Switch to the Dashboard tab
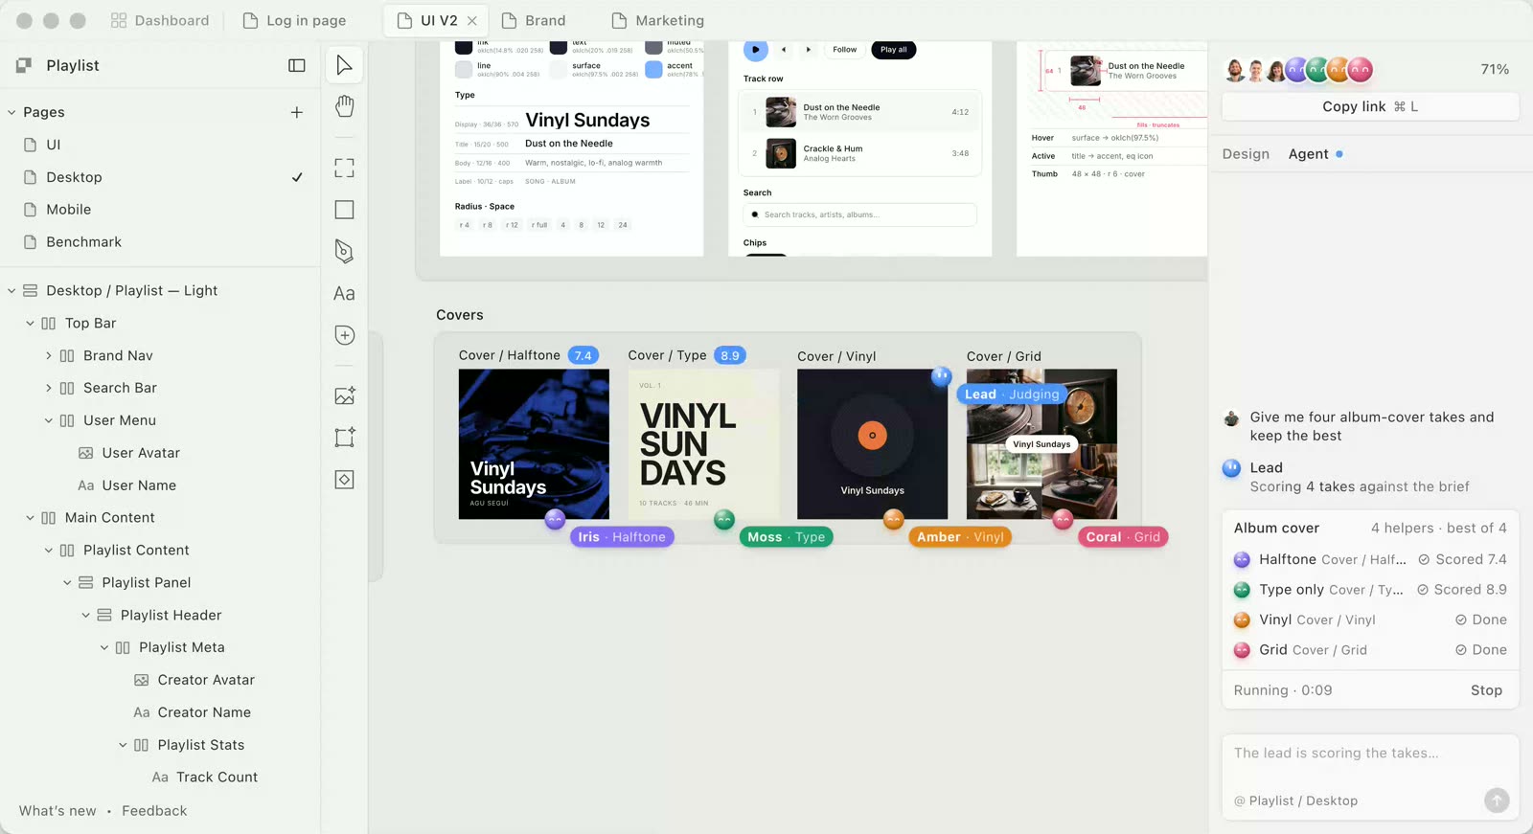Viewport: 1533px width, 834px height. coord(160,20)
